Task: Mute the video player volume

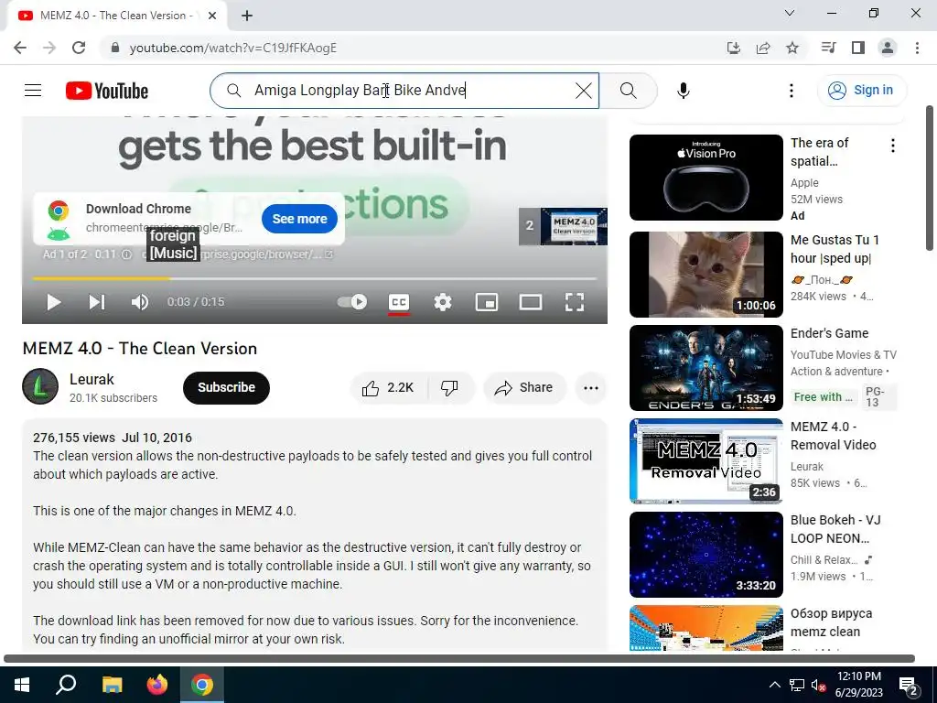Action: pyautogui.click(x=140, y=302)
